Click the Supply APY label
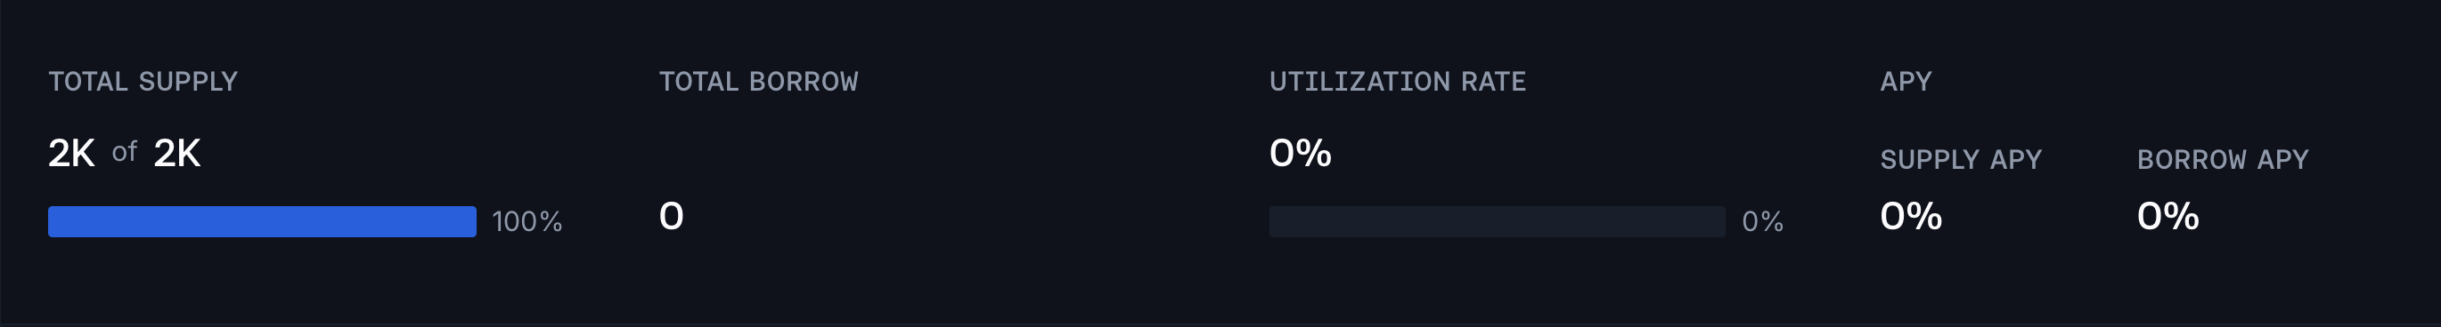The height and width of the screenshot is (327, 2441). 1961,159
